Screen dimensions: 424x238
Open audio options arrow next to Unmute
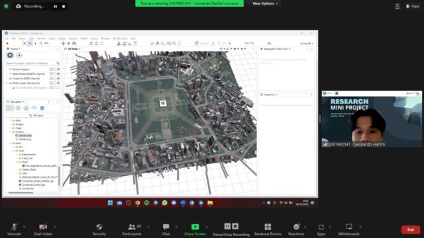25,227
